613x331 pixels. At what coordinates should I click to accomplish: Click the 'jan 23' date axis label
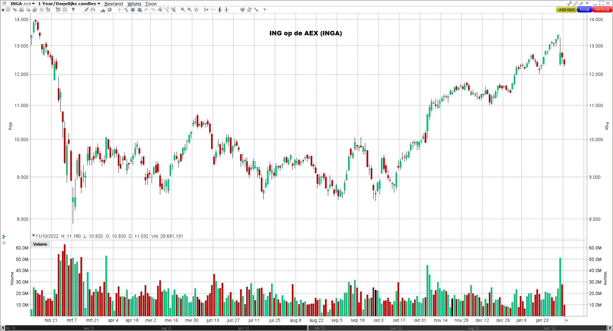pyautogui.click(x=542, y=320)
